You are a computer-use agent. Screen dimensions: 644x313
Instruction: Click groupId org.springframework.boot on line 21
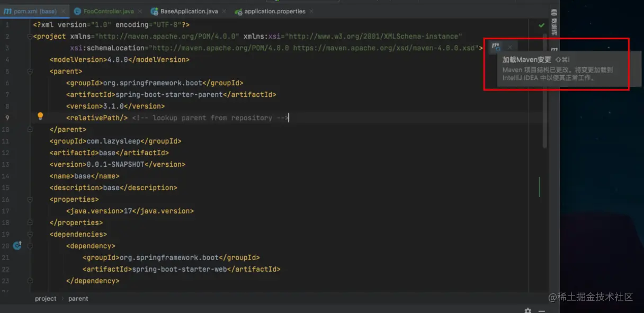click(169, 258)
